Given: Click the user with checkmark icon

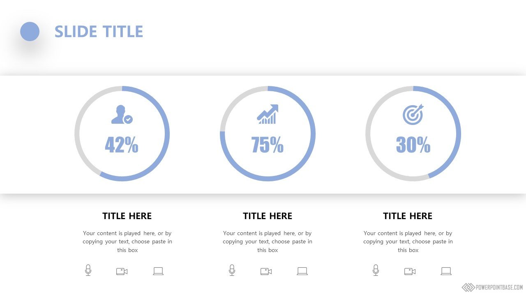Looking at the screenshot, I should pos(122,115).
